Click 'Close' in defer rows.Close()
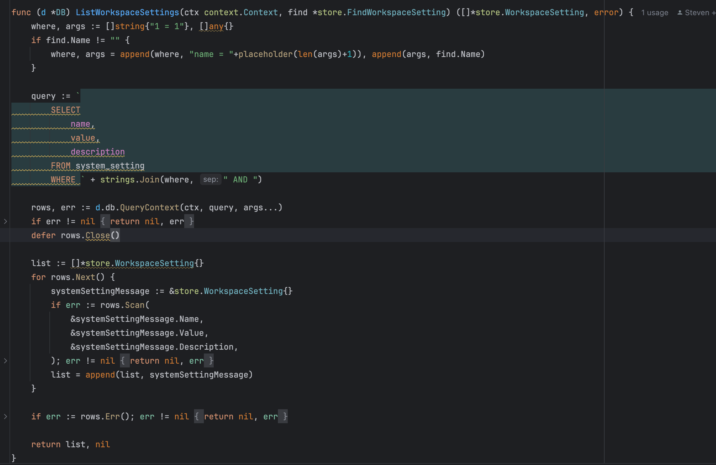Viewport: 716px width, 465px height. click(97, 235)
